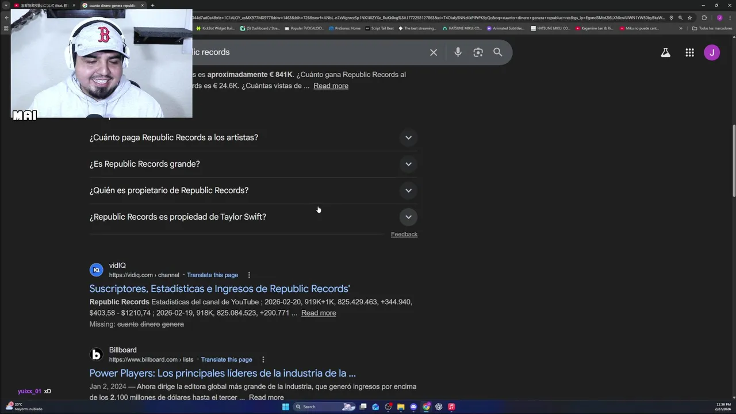Screen dimensions: 736x414
Task: Open Google Lens image search icon
Action: click(478, 52)
